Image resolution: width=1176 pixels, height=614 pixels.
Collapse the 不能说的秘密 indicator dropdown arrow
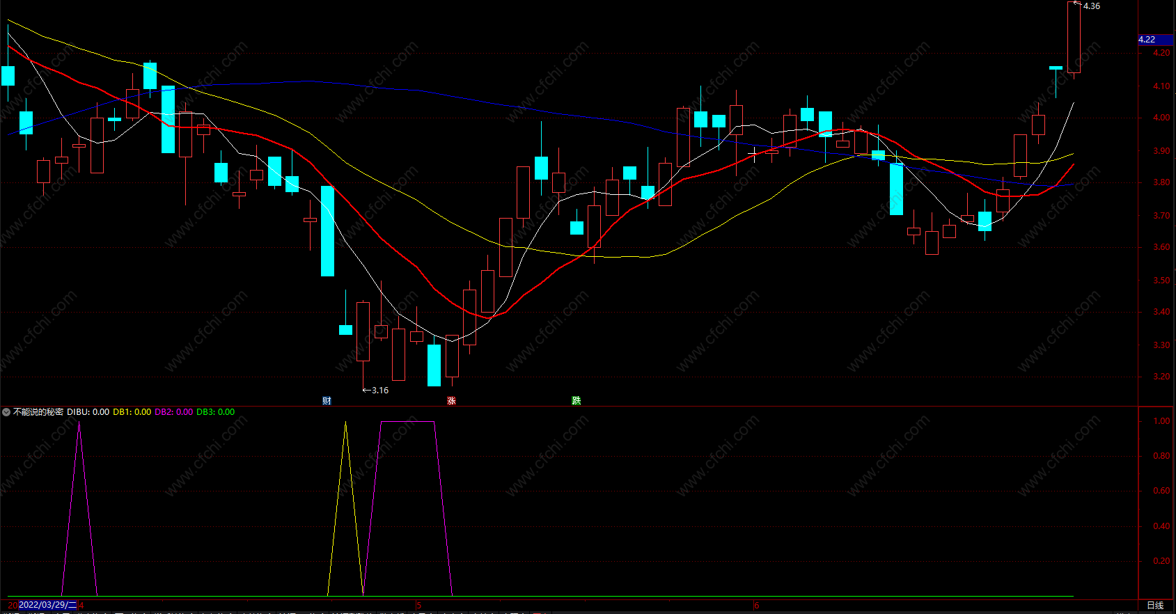click(x=6, y=412)
